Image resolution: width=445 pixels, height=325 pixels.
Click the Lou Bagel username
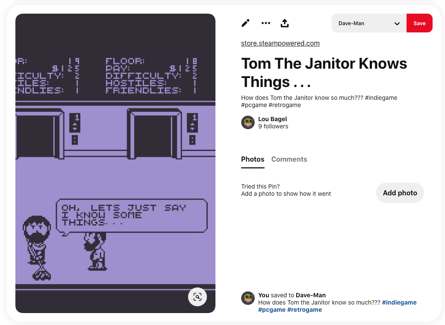(272, 119)
